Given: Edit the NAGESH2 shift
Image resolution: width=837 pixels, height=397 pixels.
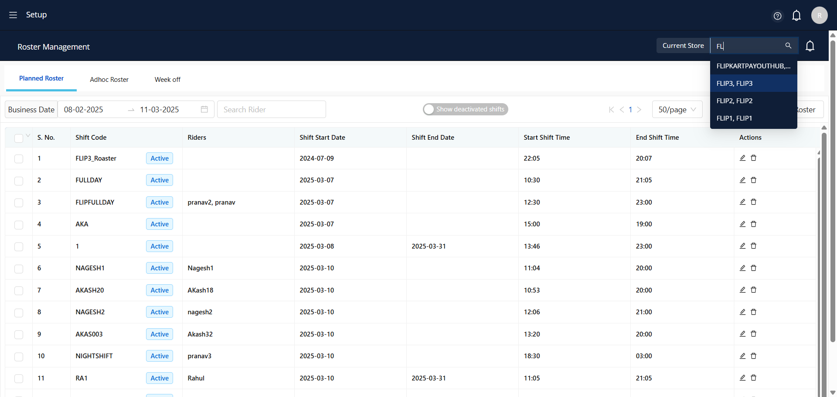Looking at the screenshot, I should pos(742,312).
